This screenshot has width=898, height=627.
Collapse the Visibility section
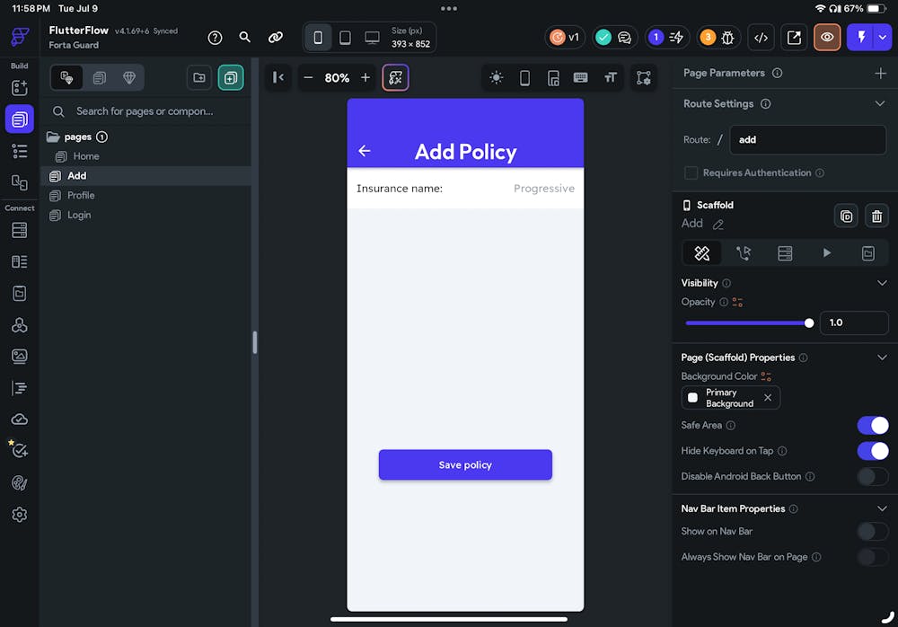point(881,283)
